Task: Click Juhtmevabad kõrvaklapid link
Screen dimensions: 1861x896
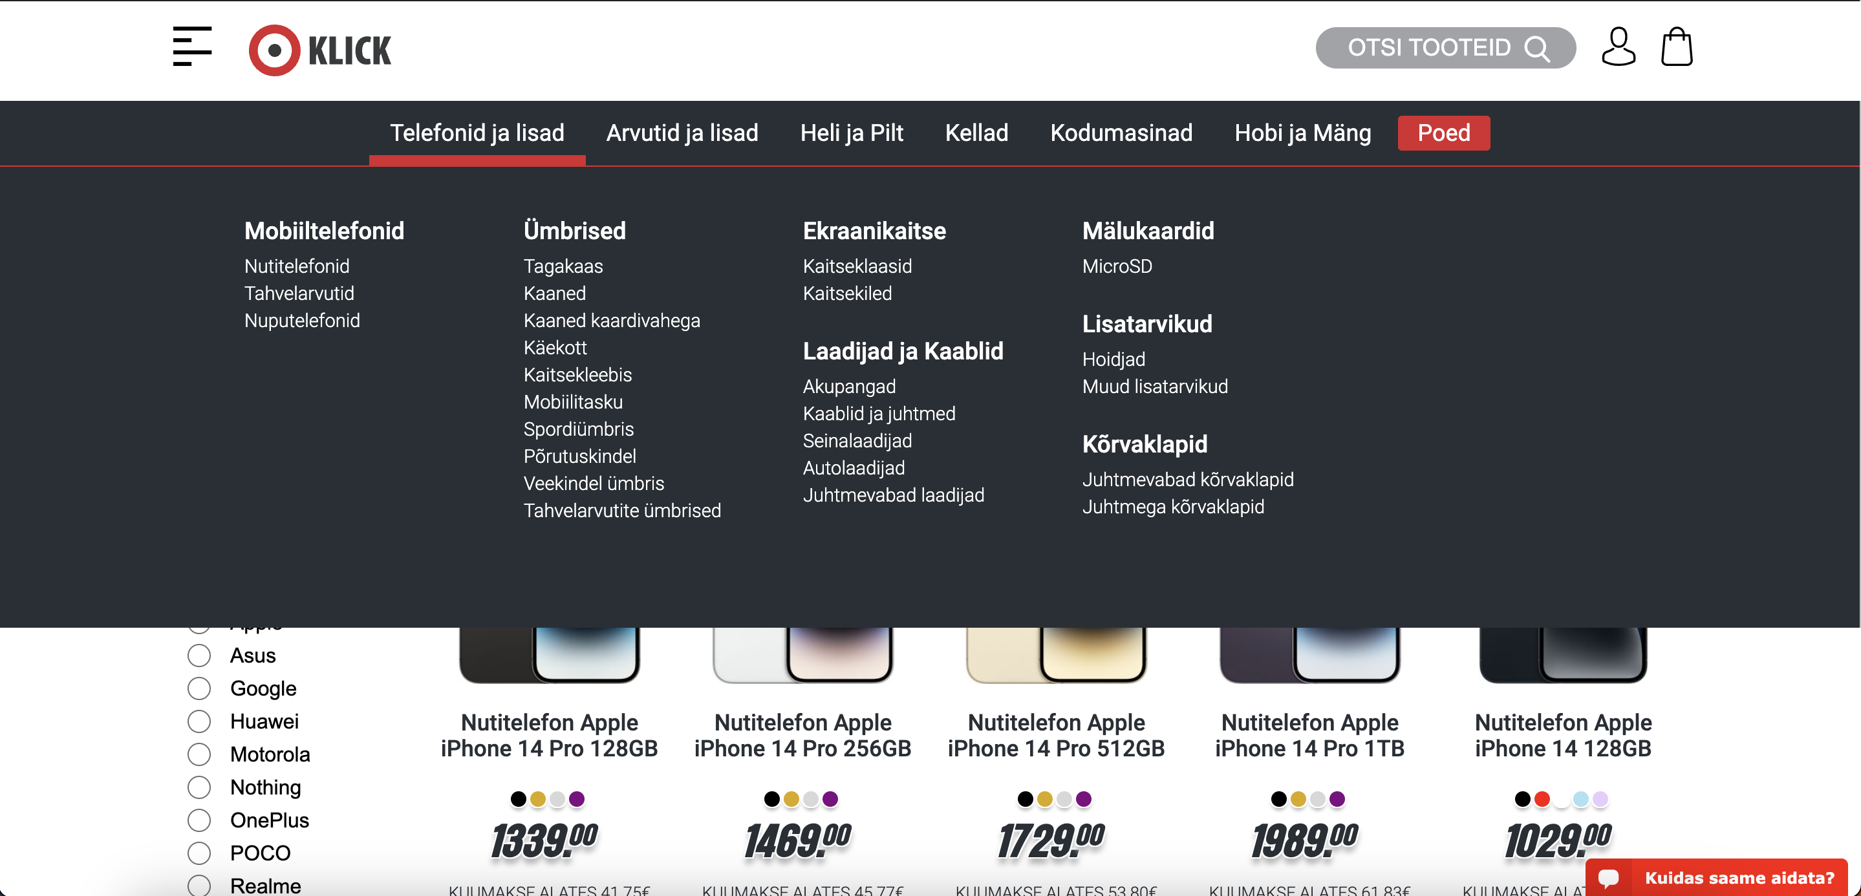Action: pyautogui.click(x=1189, y=480)
